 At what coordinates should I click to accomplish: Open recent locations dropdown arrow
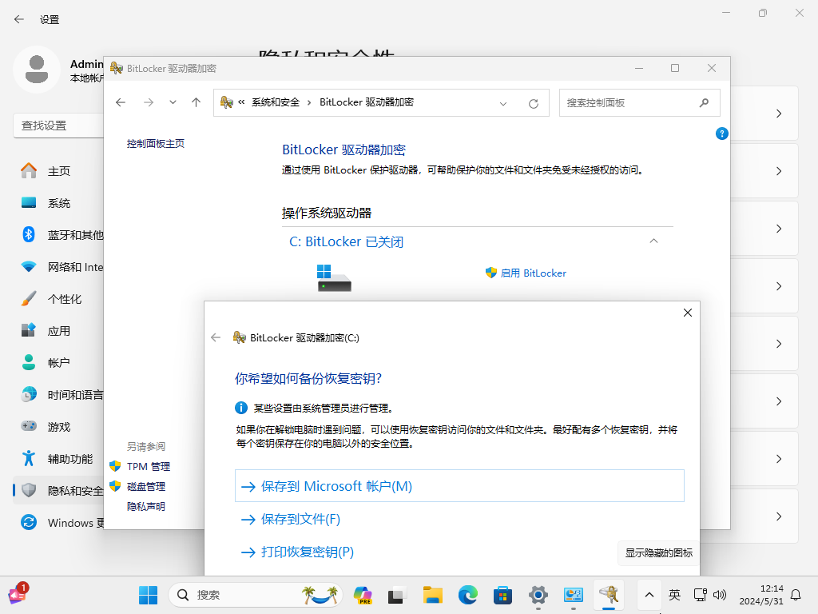click(173, 102)
